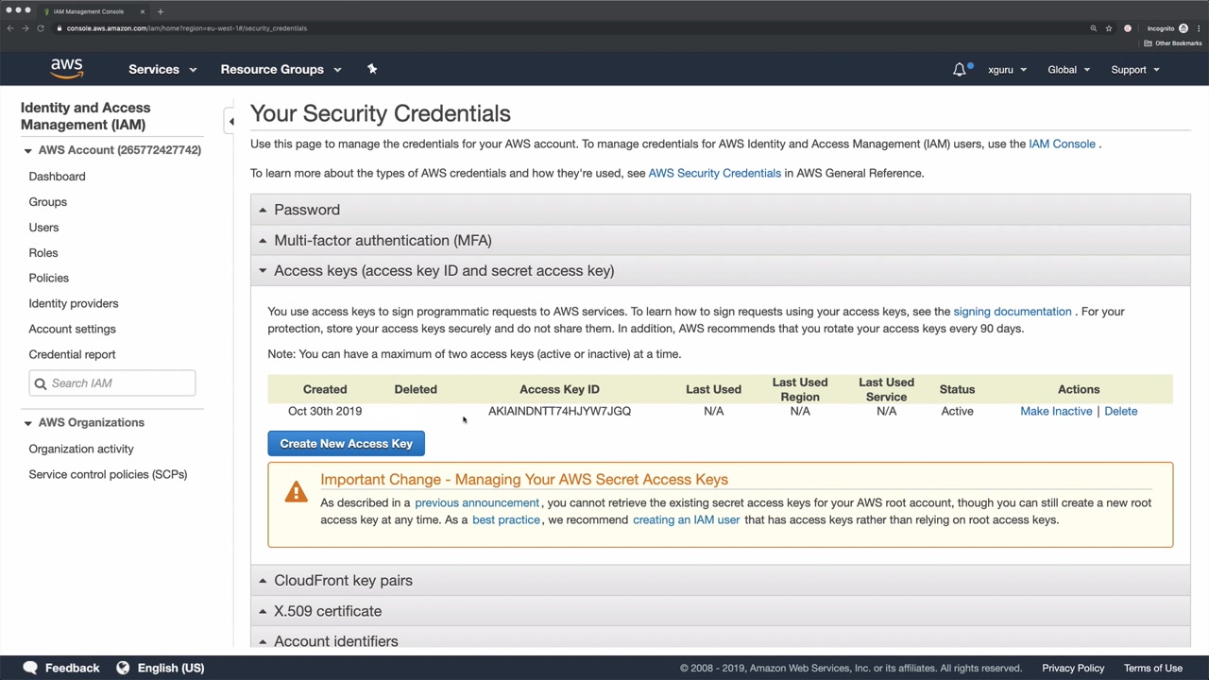The height and width of the screenshot is (680, 1209).
Task: Click the pin shortcut icon in navbar
Action: [372, 69]
